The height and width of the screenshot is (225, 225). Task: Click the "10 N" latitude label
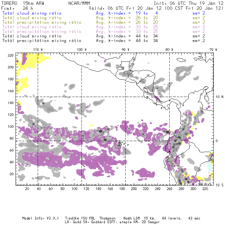[220, 97]
